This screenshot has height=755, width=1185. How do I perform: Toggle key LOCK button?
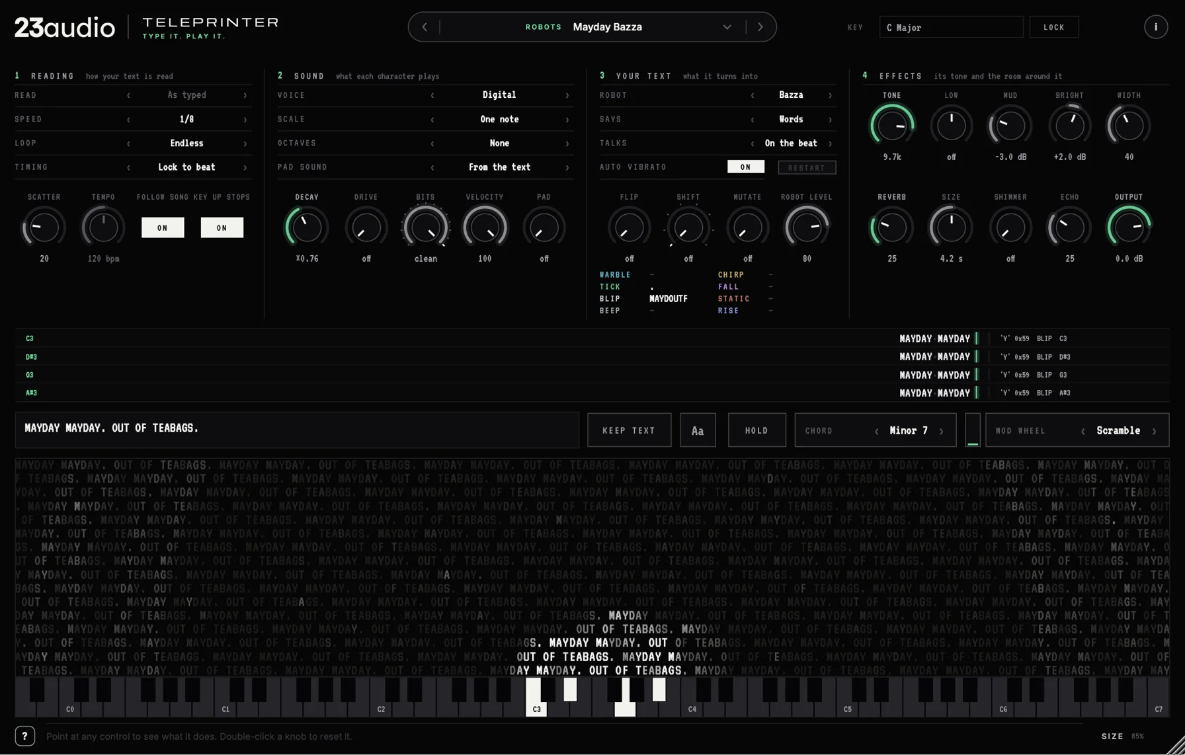(x=1053, y=27)
